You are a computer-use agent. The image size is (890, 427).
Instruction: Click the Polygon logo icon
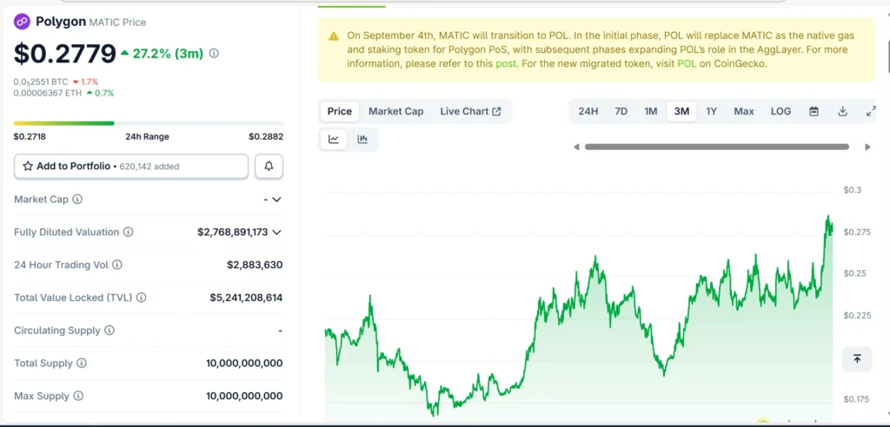click(x=22, y=22)
